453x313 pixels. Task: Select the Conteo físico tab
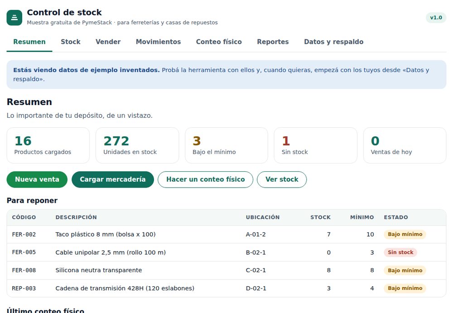tap(219, 42)
